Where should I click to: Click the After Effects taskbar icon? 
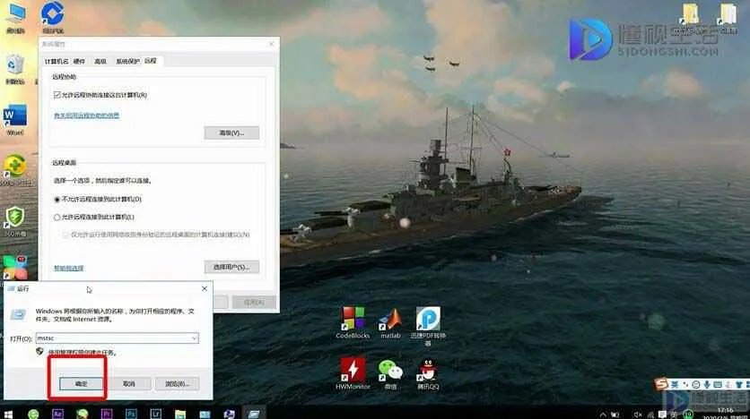(x=57, y=414)
